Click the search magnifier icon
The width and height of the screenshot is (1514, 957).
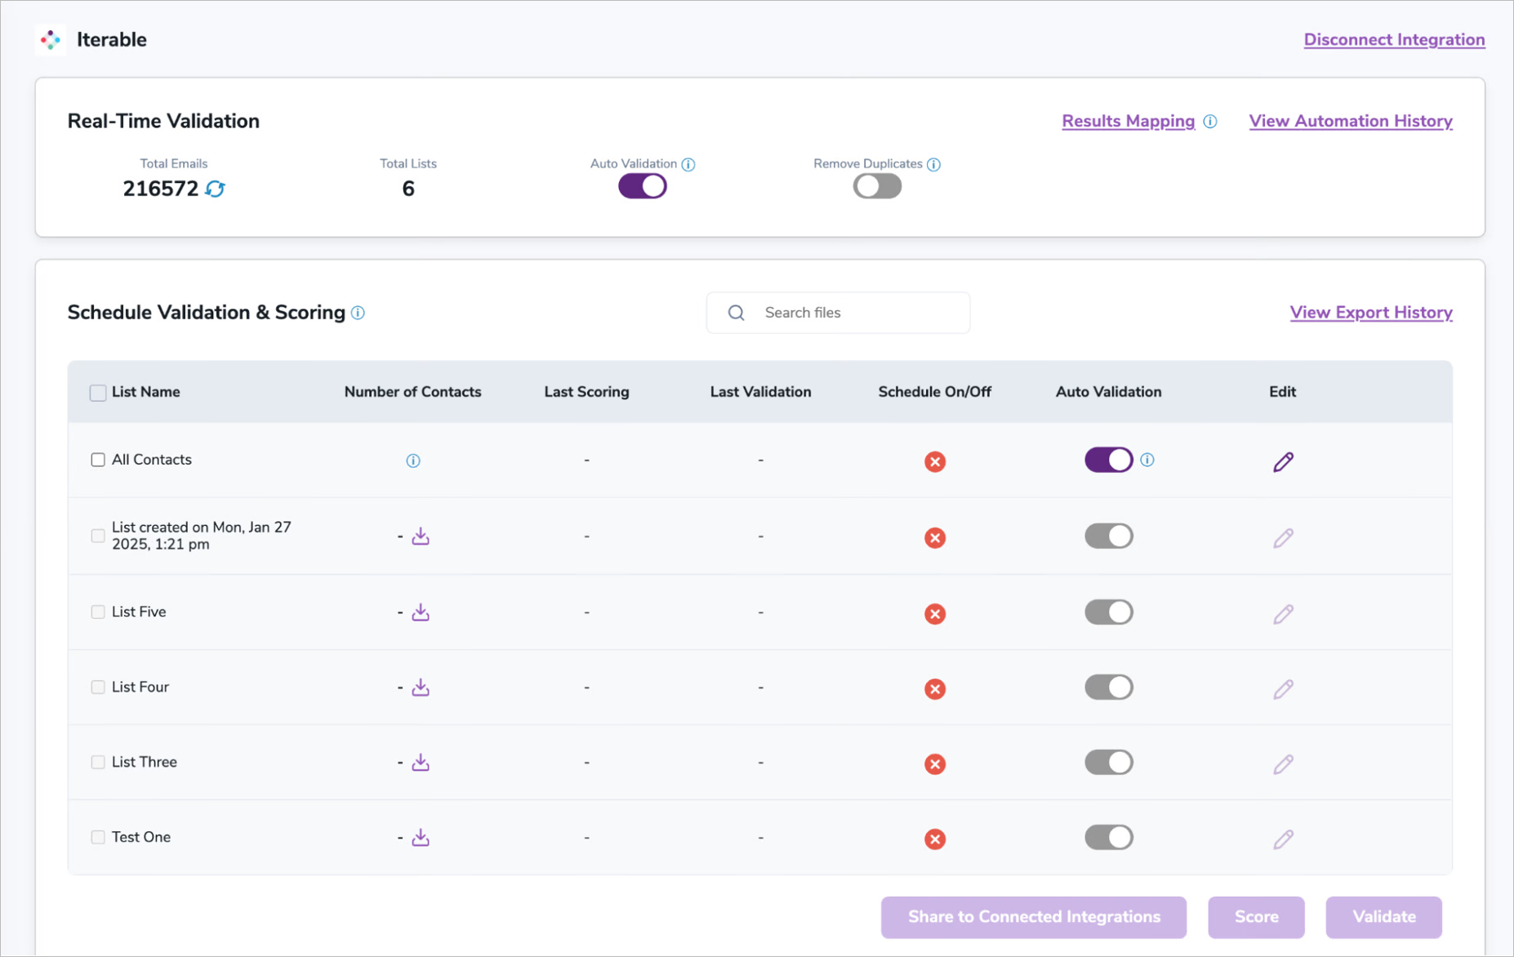pyautogui.click(x=737, y=313)
